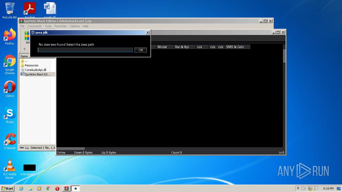Click the taskbar clock showing 9:18 PM

328,189
